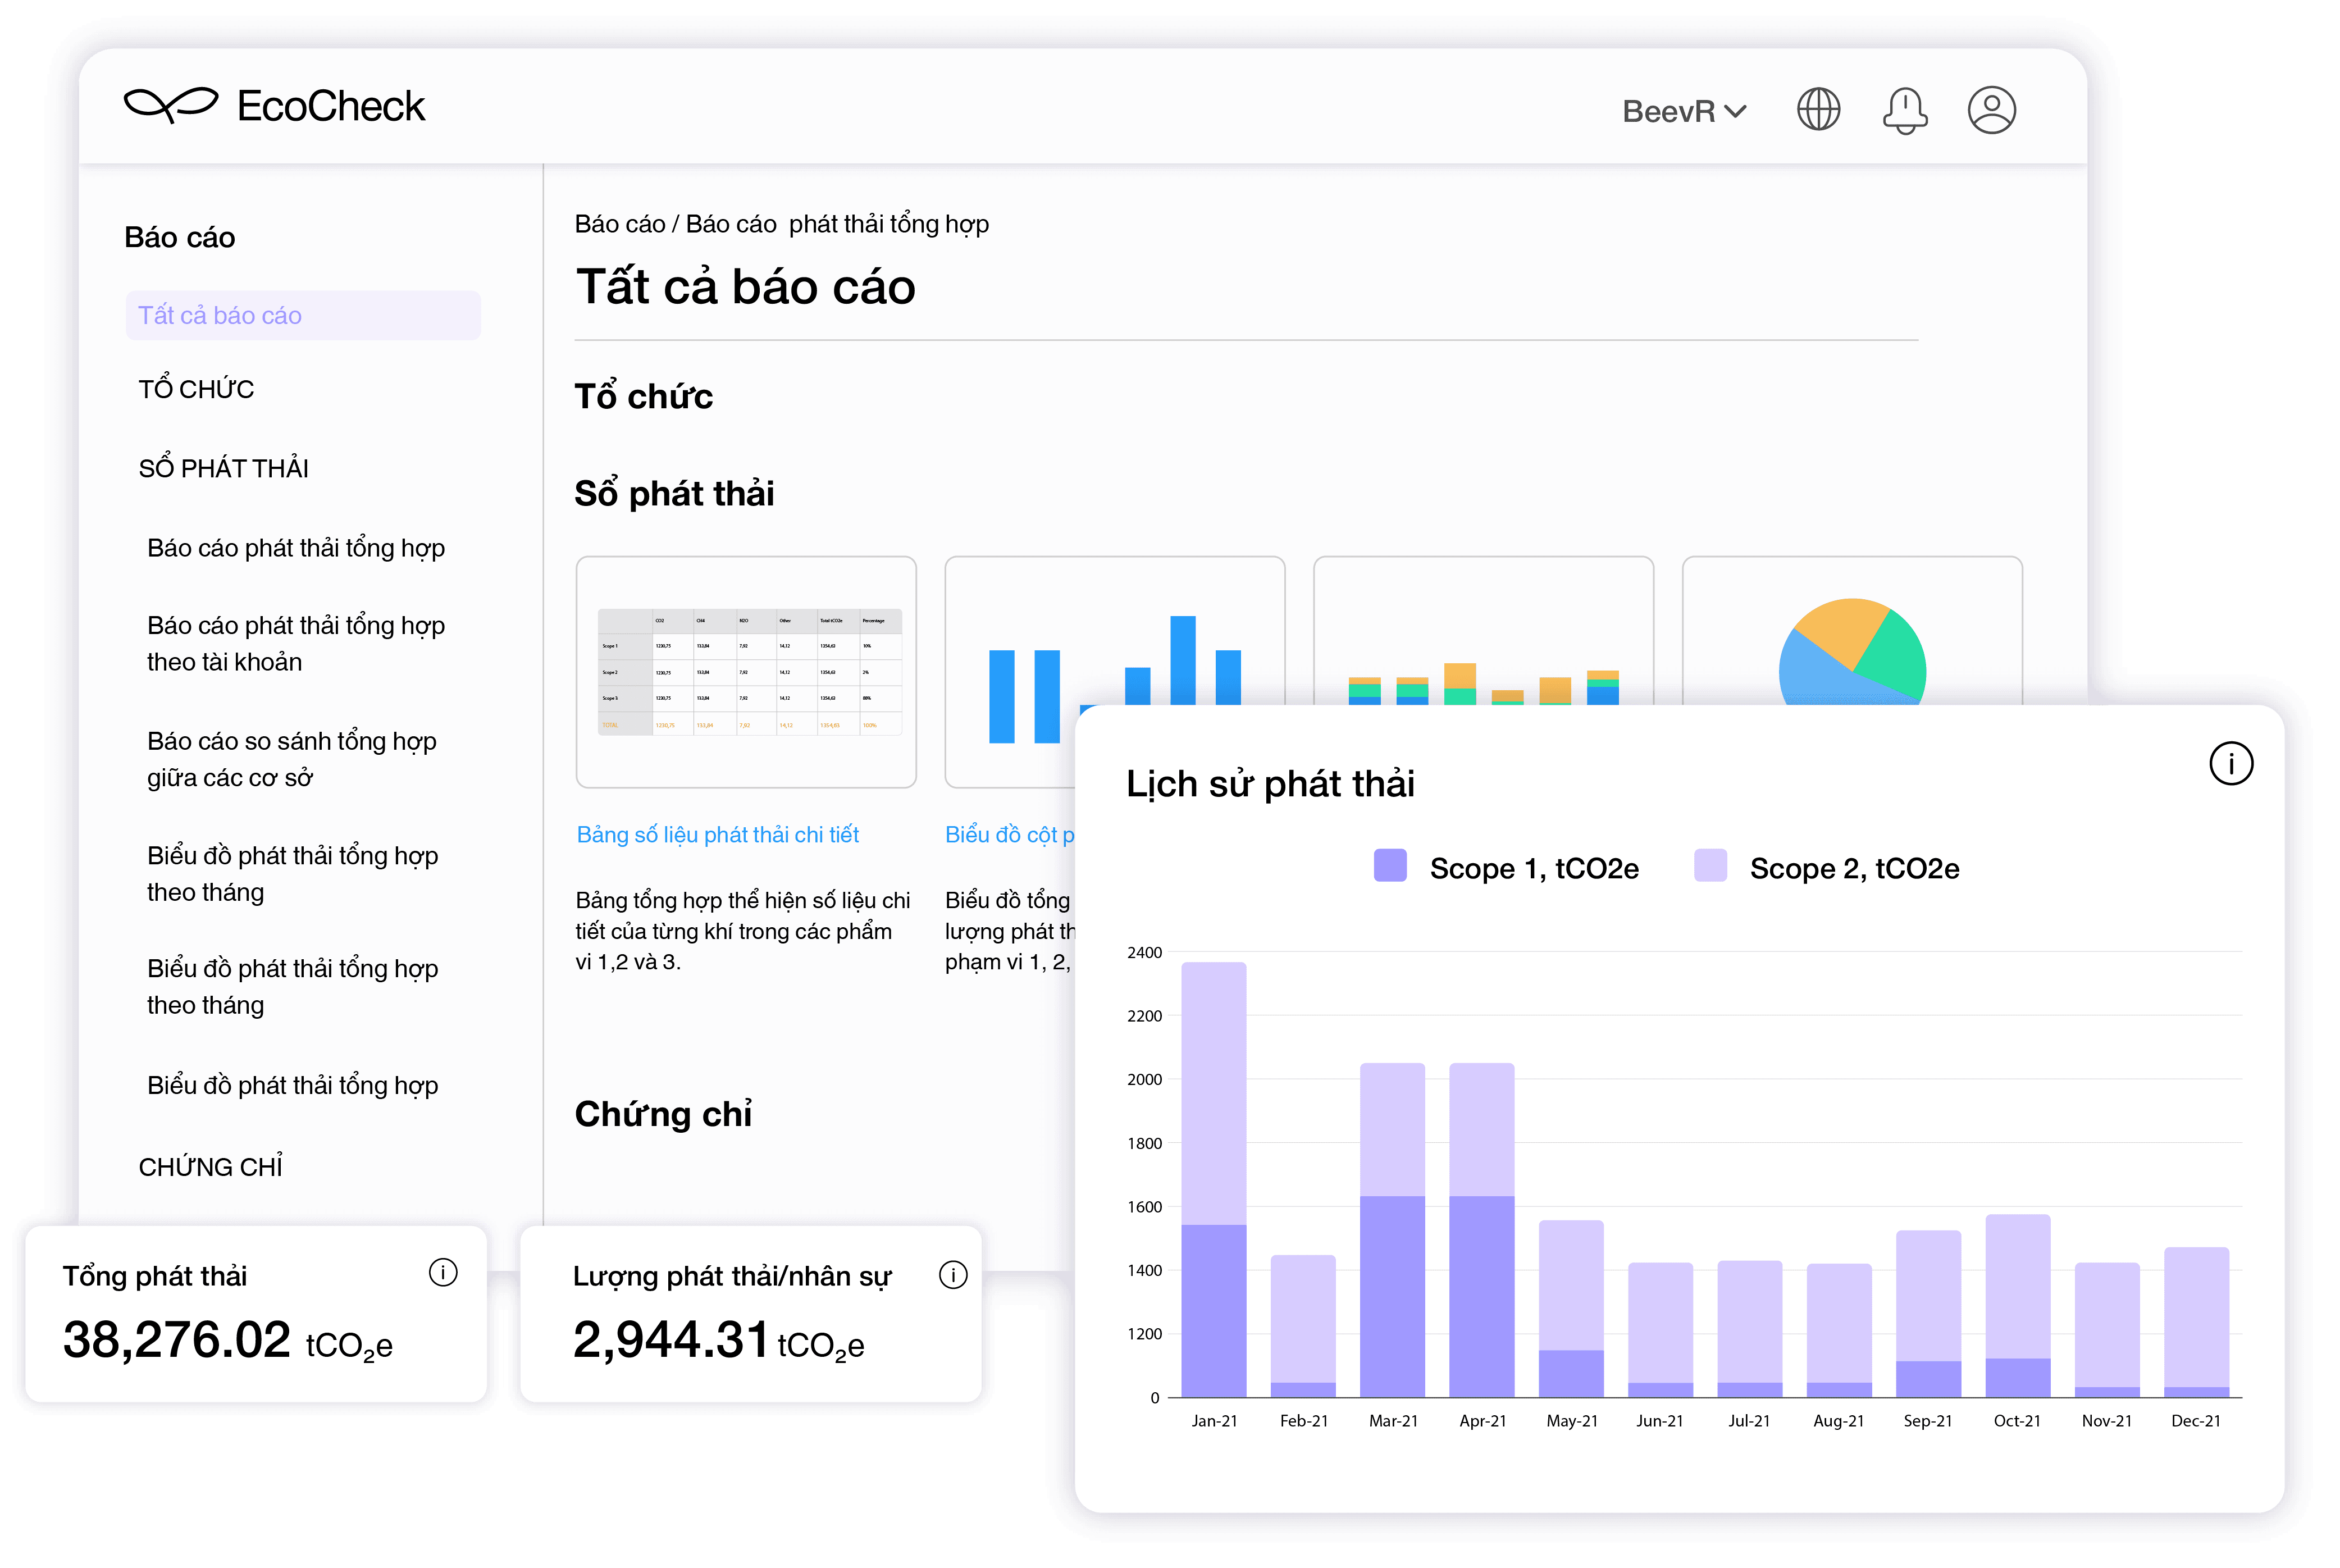Click the 'Sep-21' axis label

click(1927, 1420)
